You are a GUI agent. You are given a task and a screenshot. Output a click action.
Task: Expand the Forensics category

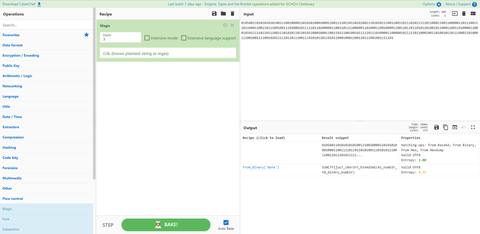46,168
